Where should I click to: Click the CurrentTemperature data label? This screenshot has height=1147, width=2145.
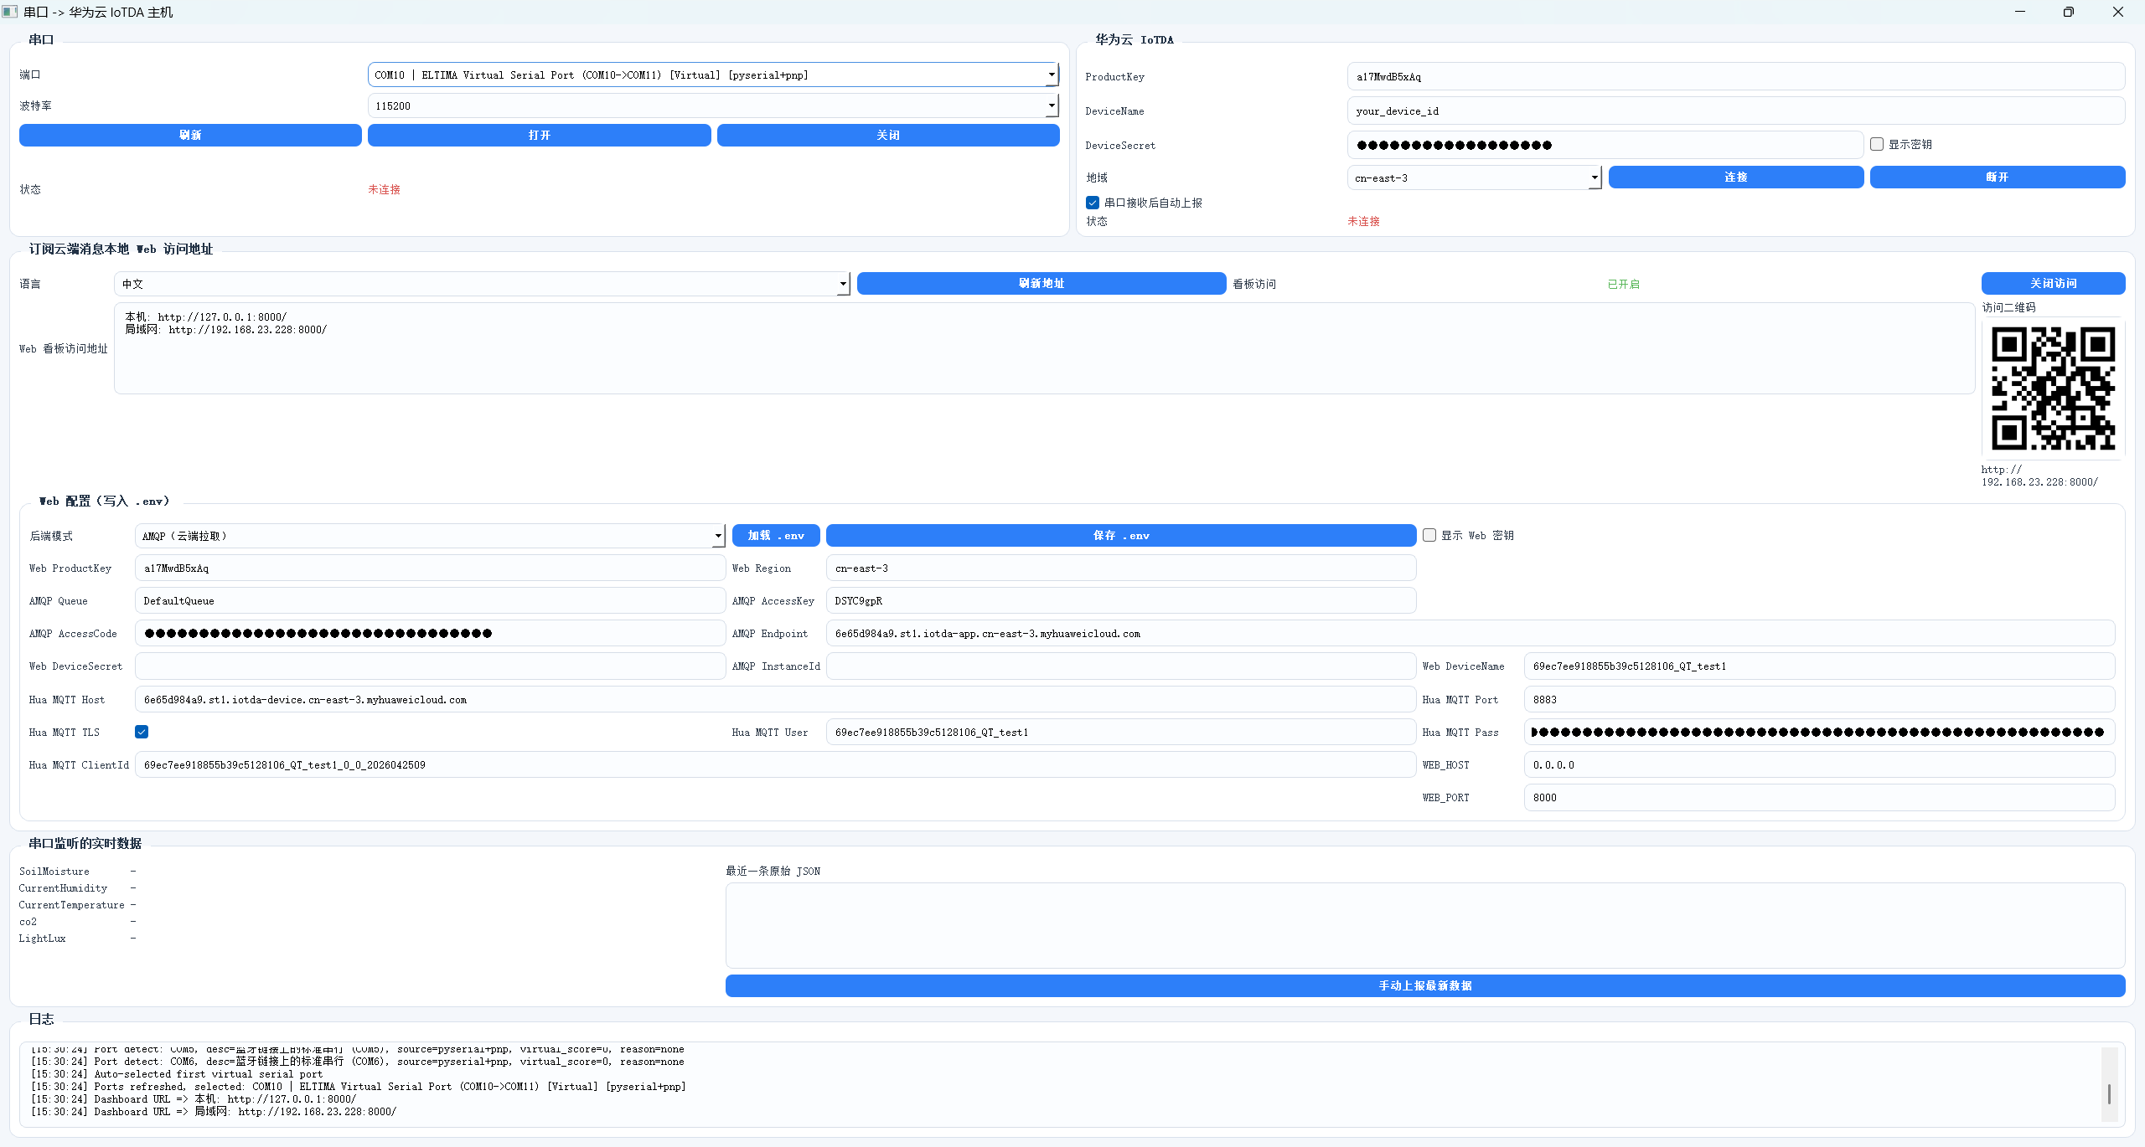72,904
